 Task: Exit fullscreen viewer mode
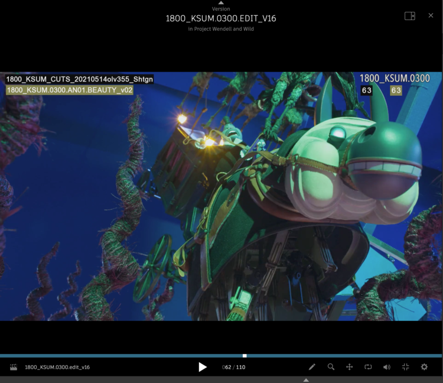click(405, 367)
